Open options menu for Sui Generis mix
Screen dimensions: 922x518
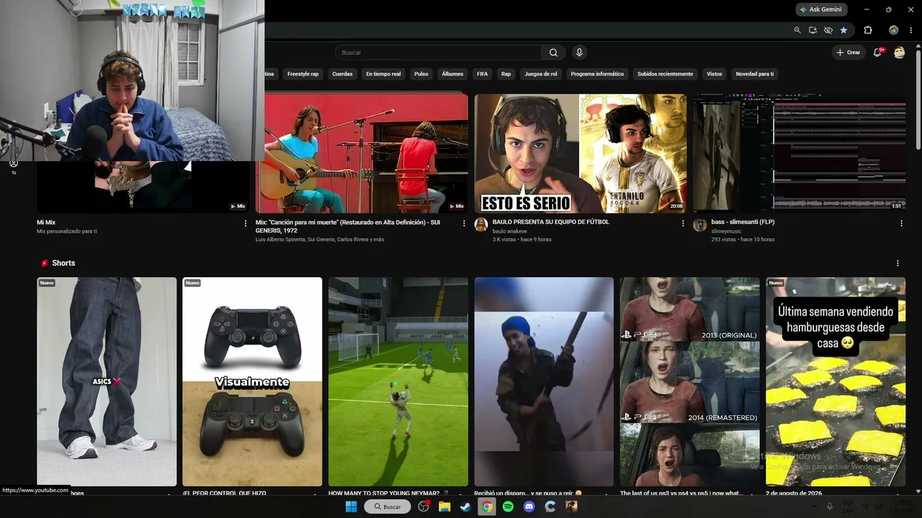pyautogui.click(x=464, y=224)
